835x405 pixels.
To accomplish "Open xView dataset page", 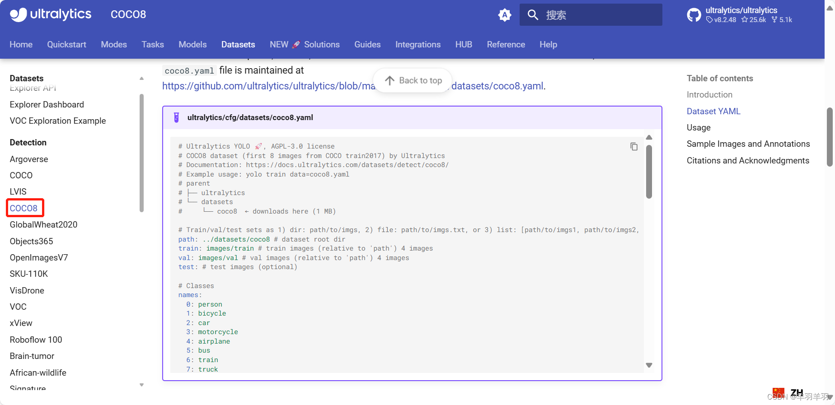I will coord(21,323).
